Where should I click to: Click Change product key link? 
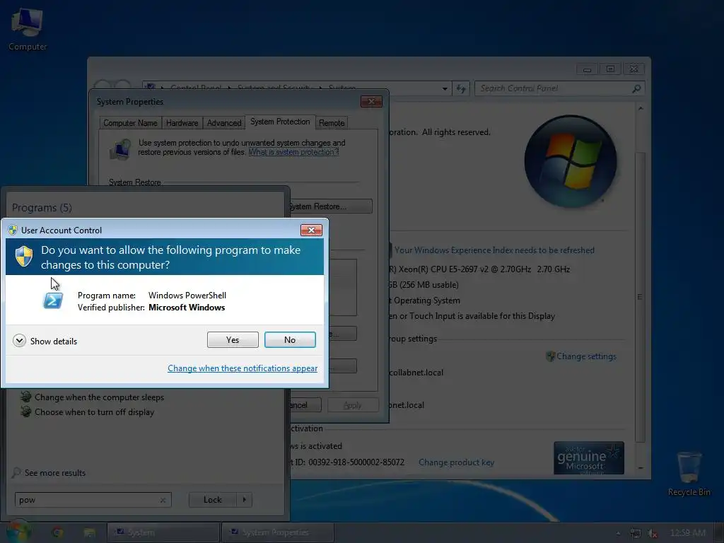[x=456, y=462]
